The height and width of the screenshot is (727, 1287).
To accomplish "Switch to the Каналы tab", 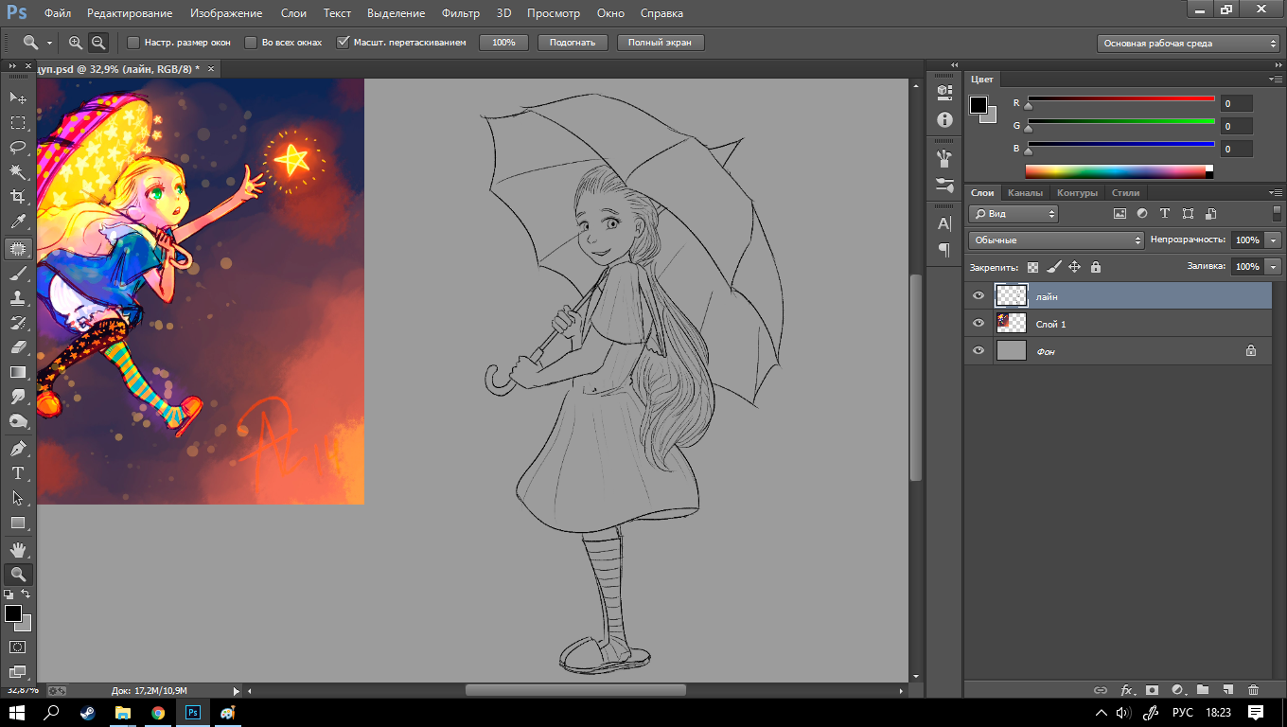I will (x=1025, y=192).
